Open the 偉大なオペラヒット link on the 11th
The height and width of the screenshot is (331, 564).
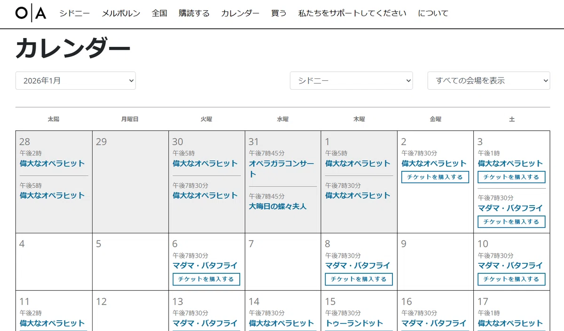click(x=52, y=323)
